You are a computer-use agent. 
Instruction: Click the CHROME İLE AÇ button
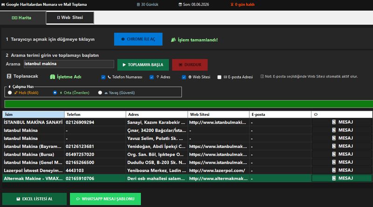[138, 39]
